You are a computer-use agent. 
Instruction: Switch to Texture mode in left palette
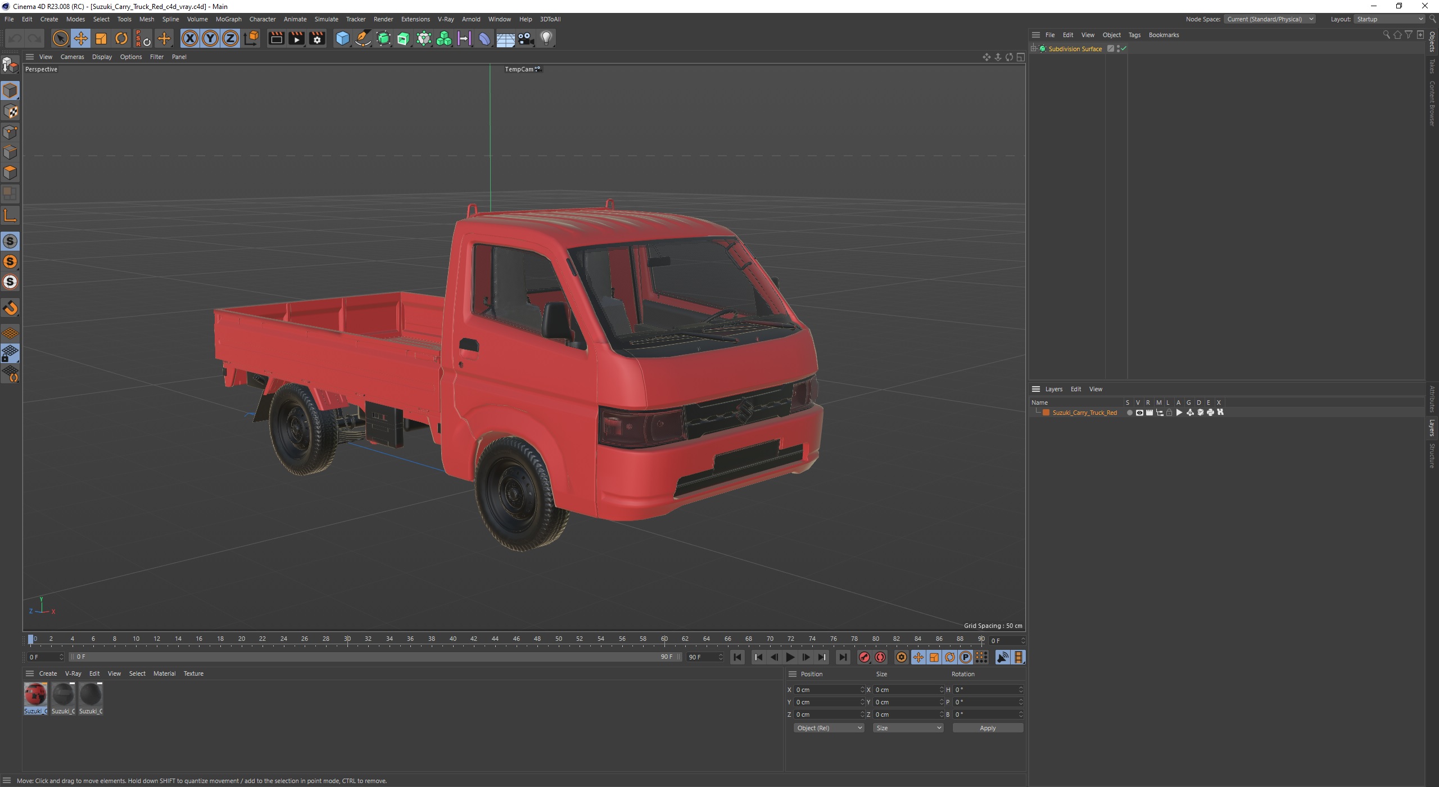[10, 111]
